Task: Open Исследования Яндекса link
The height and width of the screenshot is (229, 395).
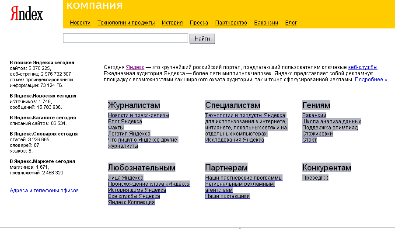Action: [x=234, y=140]
